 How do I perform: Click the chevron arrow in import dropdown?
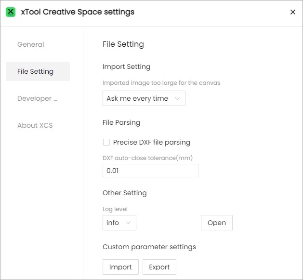tap(177, 98)
